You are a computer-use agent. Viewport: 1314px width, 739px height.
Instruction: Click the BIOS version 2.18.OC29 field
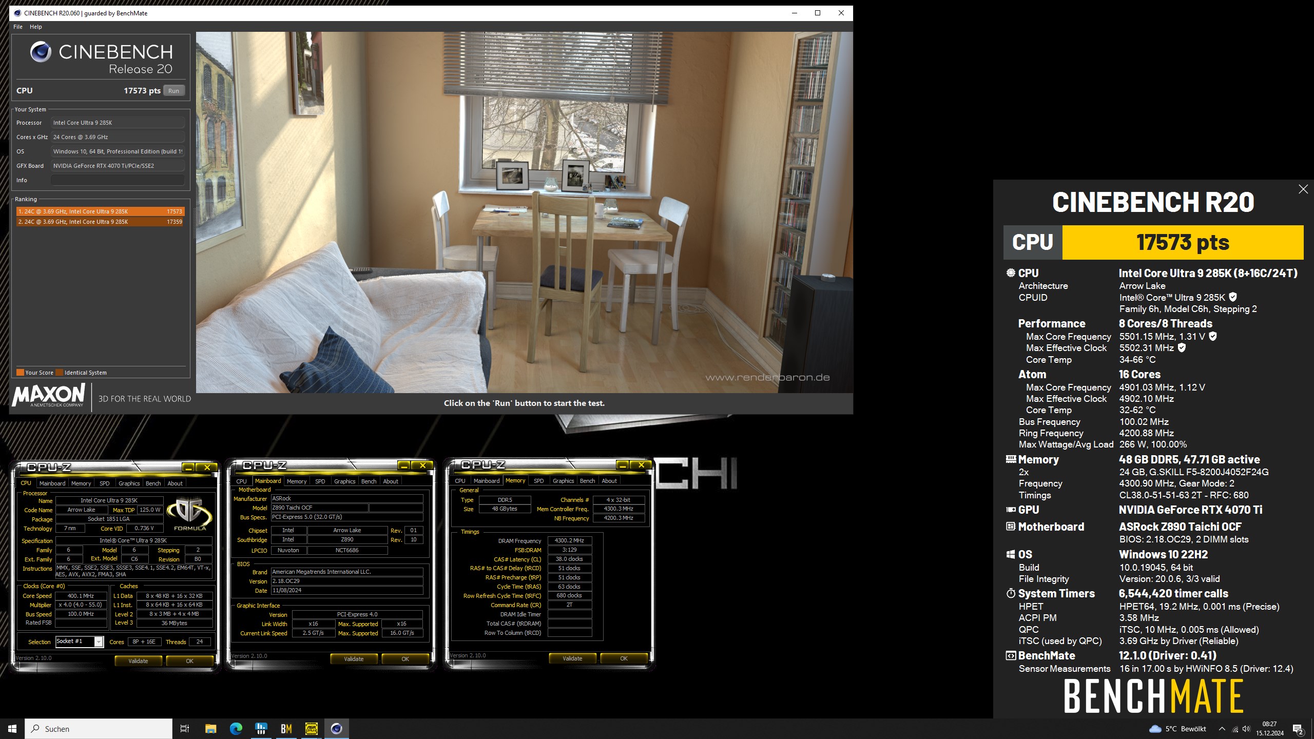coord(347,581)
